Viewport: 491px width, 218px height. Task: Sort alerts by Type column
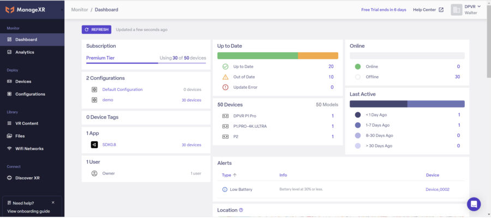[229, 175]
